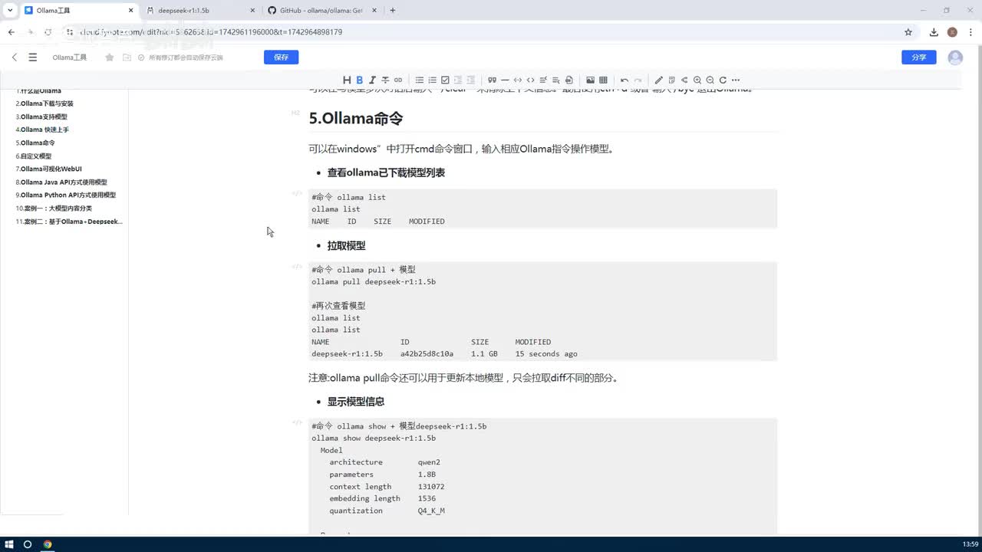Open Chrome from the taskbar

tap(48, 544)
